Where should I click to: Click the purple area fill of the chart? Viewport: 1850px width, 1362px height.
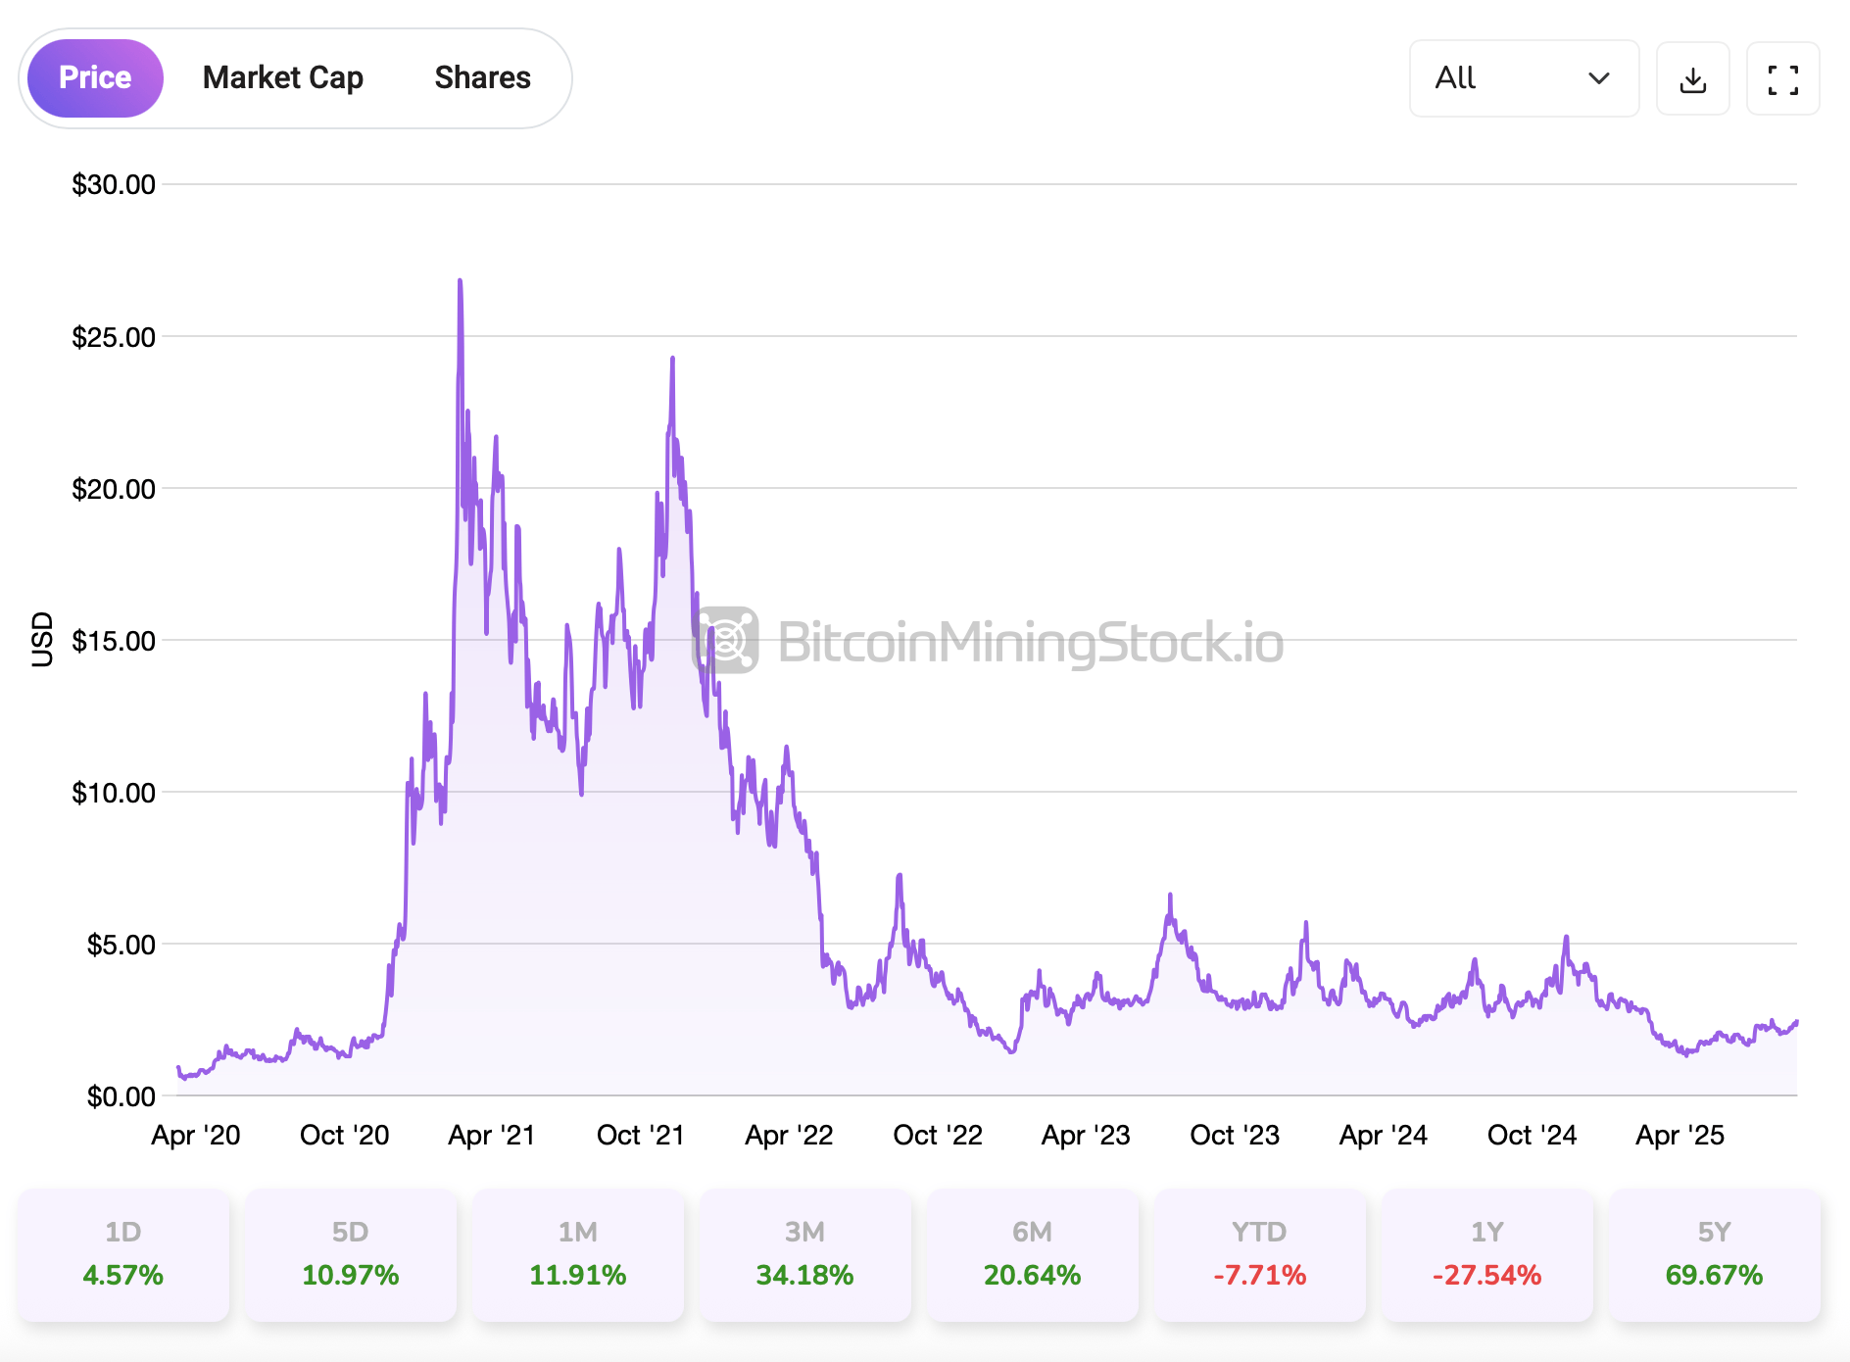pos(588,980)
